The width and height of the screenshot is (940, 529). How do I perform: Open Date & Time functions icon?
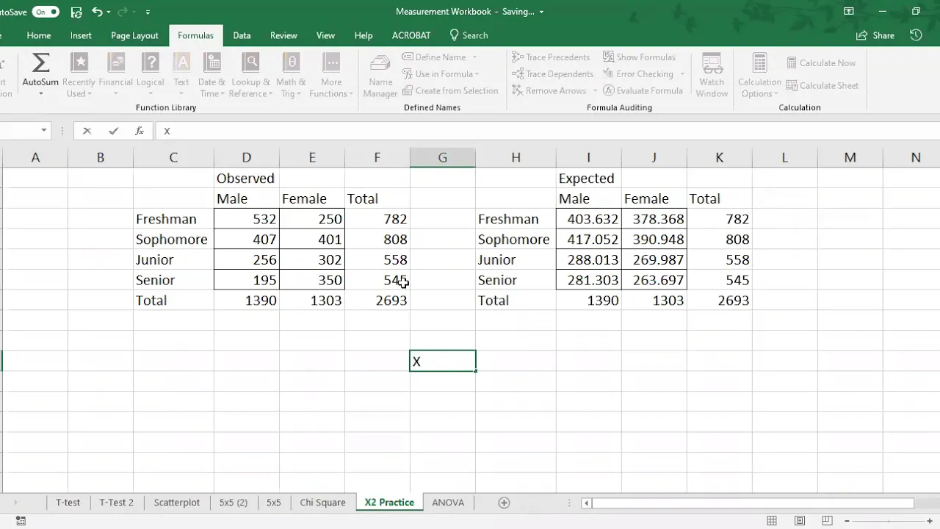[211, 63]
